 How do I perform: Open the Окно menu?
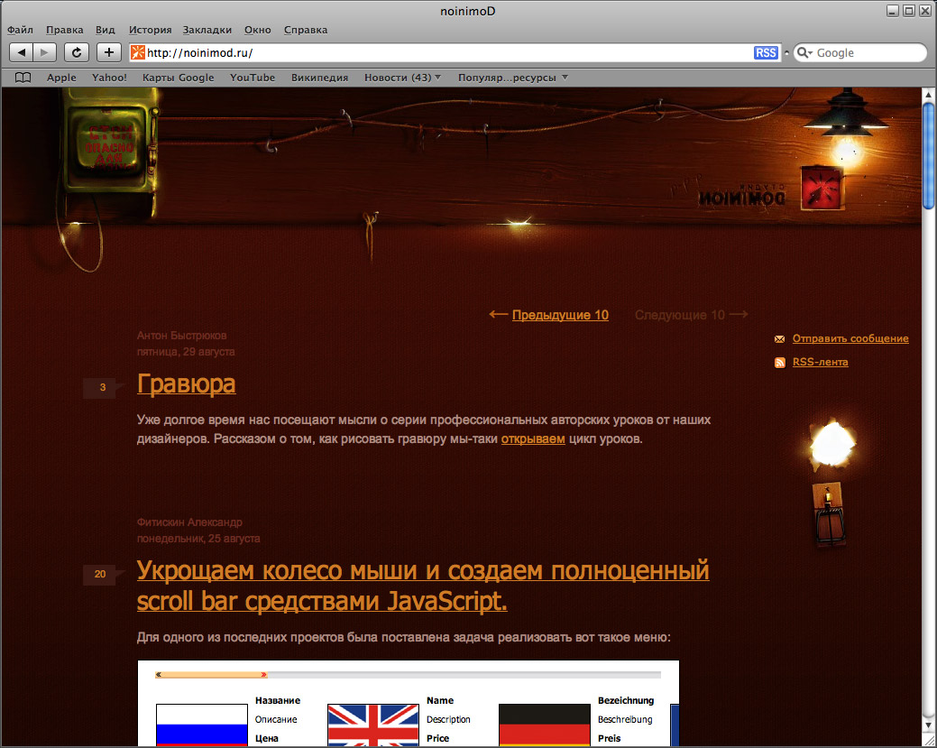[x=258, y=30]
